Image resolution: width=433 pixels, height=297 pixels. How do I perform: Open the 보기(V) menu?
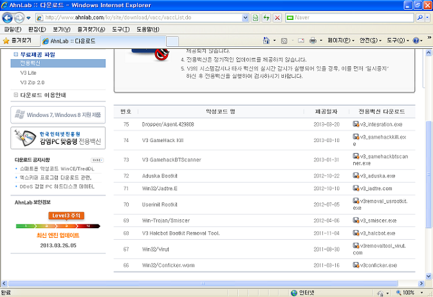tap(62, 30)
